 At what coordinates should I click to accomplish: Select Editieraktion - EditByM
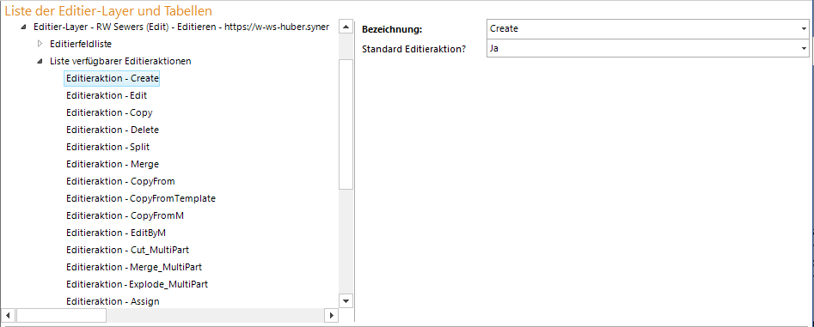point(116,233)
